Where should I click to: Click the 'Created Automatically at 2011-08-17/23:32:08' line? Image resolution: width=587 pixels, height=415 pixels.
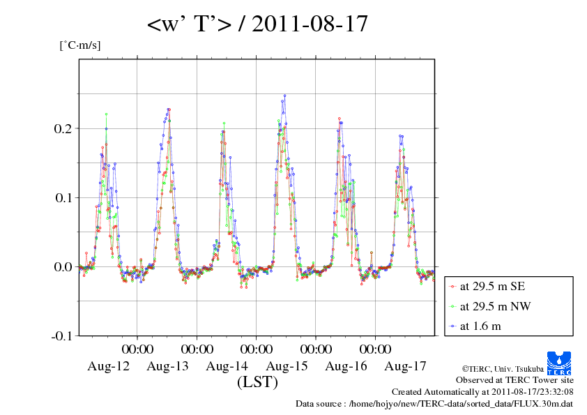coord(482,392)
